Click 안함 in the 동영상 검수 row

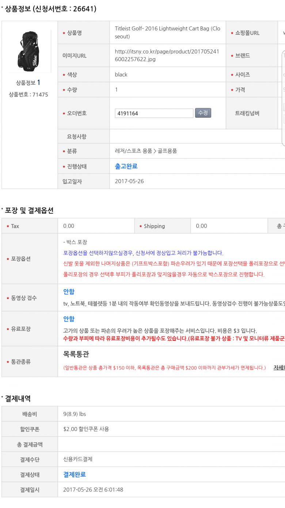(x=69, y=291)
